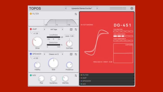Open MIX section advanced sliders icon
163x92 pixels.
[76, 76]
